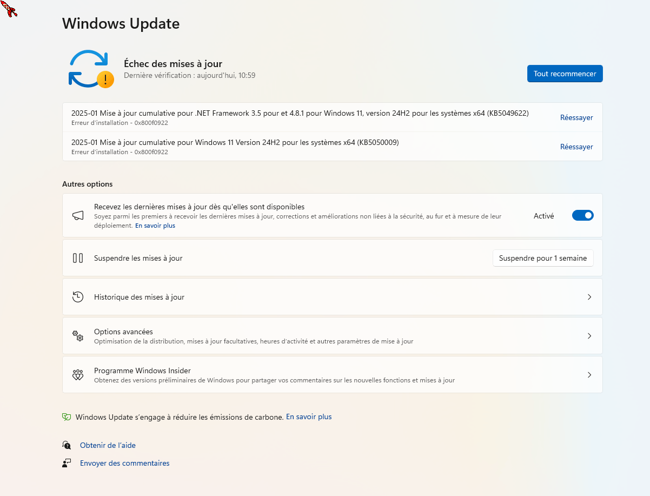The image size is (650, 496).
Task: Click the Autres options section heading
Action: (x=88, y=184)
